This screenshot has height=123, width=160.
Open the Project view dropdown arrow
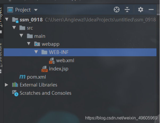coord(36,10)
